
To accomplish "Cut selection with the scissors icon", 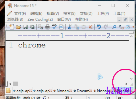I will pyautogui.click(x=70, y=27).
